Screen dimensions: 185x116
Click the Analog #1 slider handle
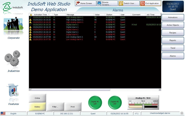coord(143,107)
